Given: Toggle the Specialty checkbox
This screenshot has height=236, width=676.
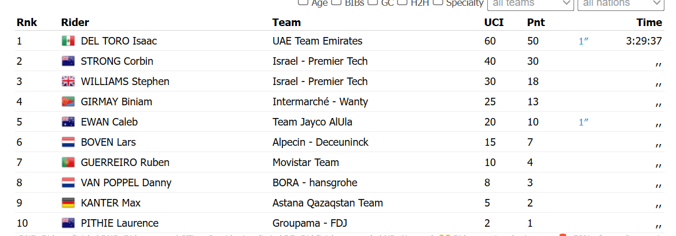Looking at the screenshot, I should [x=438, y=2].
